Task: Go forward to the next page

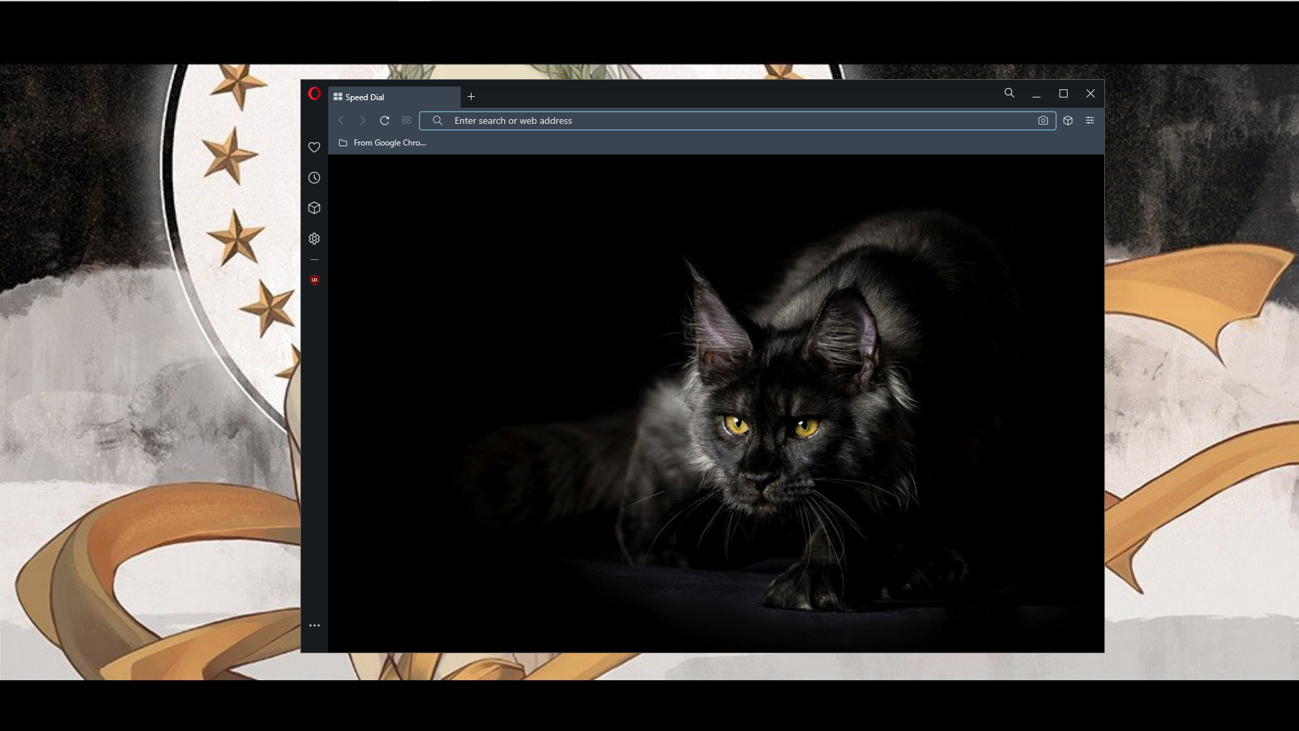Action: (x=363, y=120)
